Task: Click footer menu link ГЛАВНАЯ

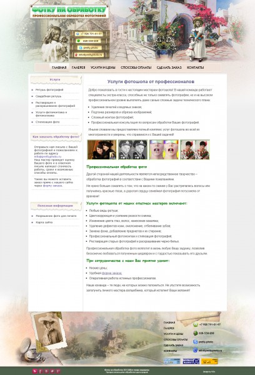Action: pos(169,322)
